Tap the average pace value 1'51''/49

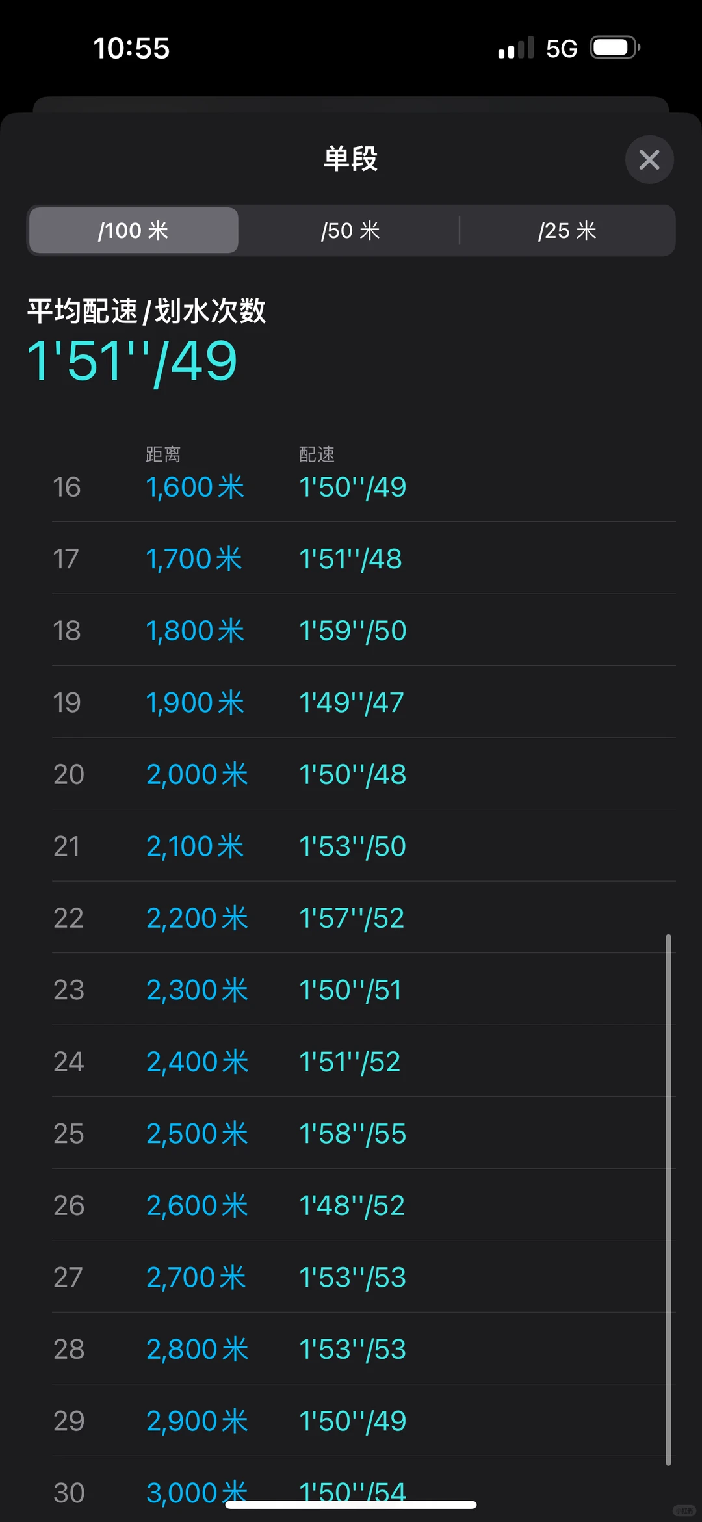[x=132, y=361]
